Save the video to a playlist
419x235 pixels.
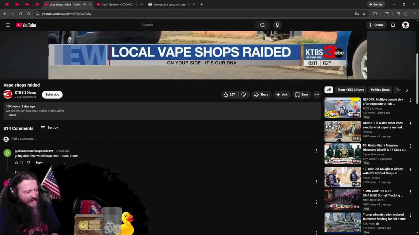coord(301,95)
